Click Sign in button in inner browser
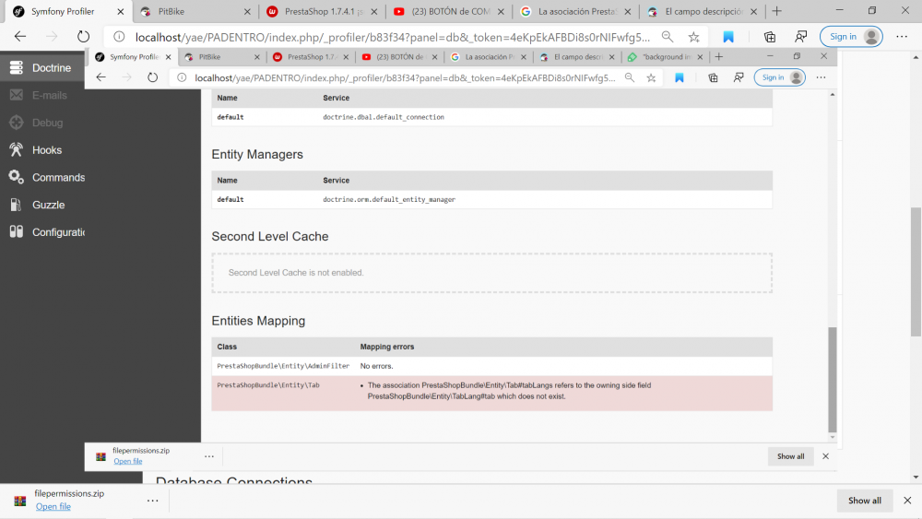 [x=780, y=77]
